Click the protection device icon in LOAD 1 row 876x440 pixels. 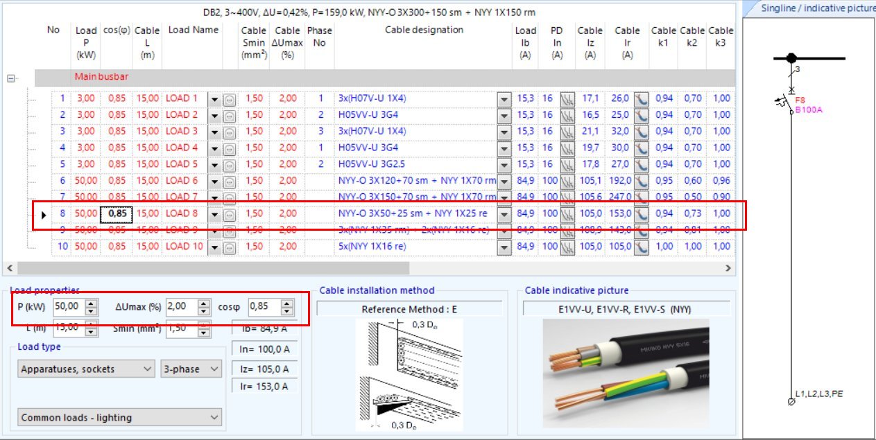coord(567,98)
